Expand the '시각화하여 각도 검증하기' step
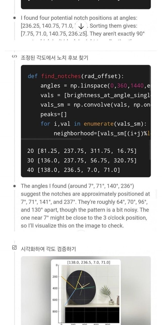This screenshot has height=325, width=162. (48, 249)
